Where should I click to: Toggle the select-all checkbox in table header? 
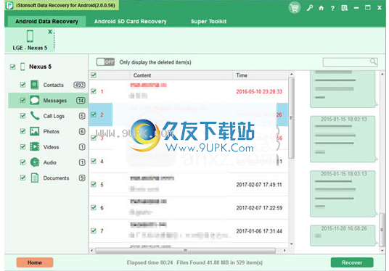[94, 75]
